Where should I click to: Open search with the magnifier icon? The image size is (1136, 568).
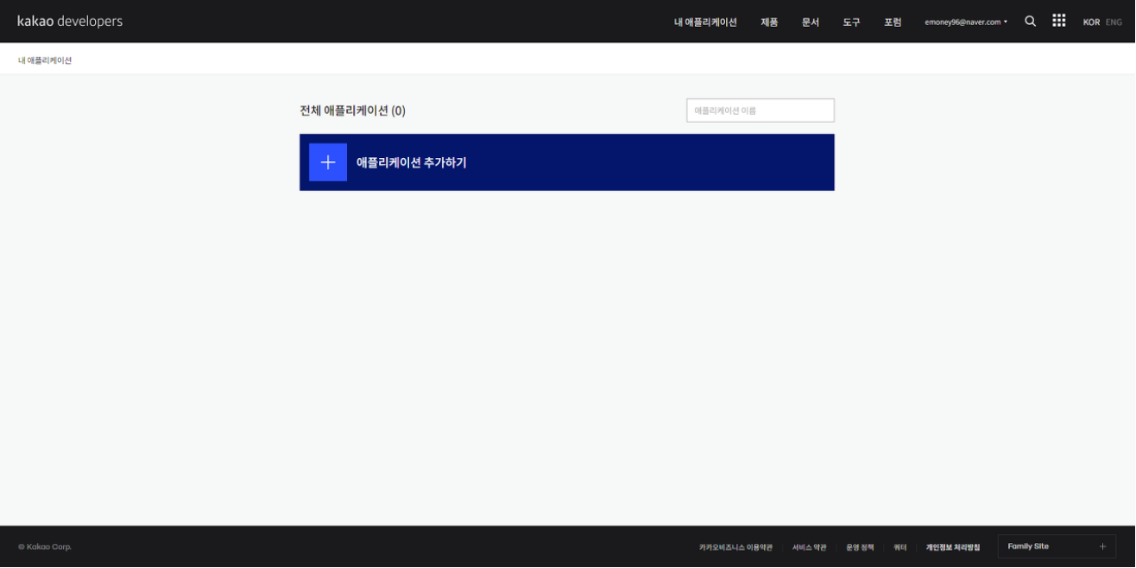point(1030,21)
